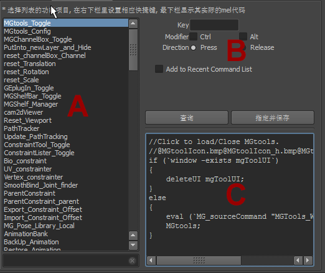Screen dimensions: 325x273
Task: Click scroll up arrow atop command list
Action: tap(133, 24)
